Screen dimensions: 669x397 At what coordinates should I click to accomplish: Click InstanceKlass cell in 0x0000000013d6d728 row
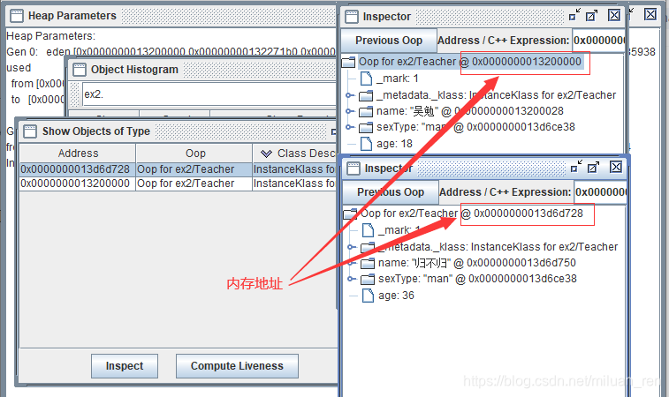click(294, 169)
